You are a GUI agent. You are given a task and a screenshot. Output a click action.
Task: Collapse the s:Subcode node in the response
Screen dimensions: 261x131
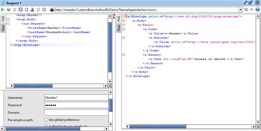coord(123,38)
